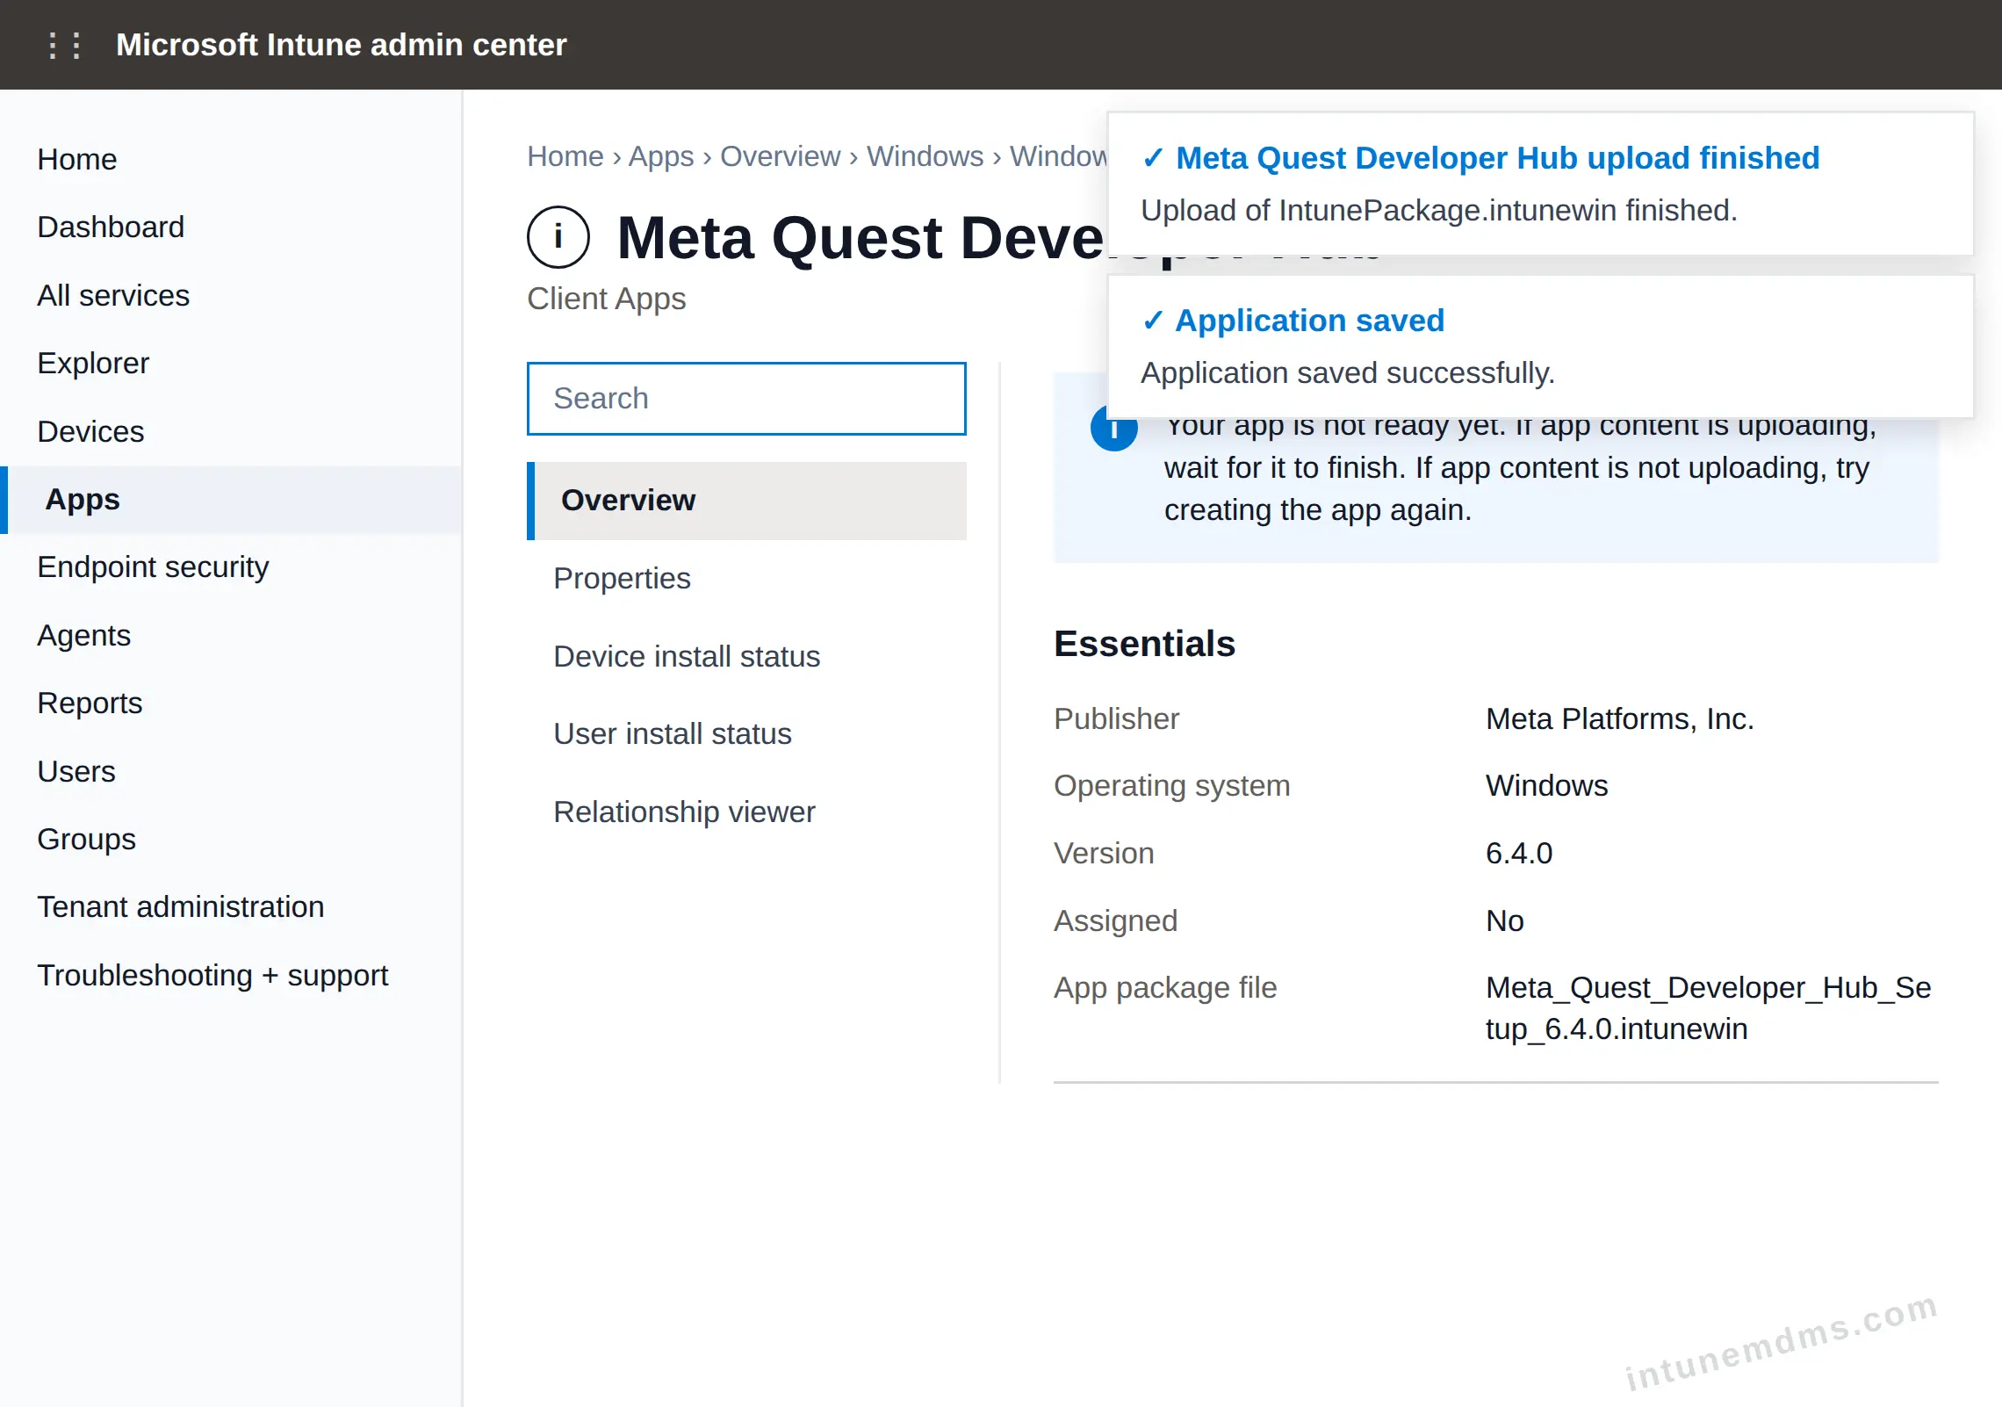The width and height of the screenshot is (2002, 1407).
Task: Click the Assigned field label
Action: click(1115, 921)
